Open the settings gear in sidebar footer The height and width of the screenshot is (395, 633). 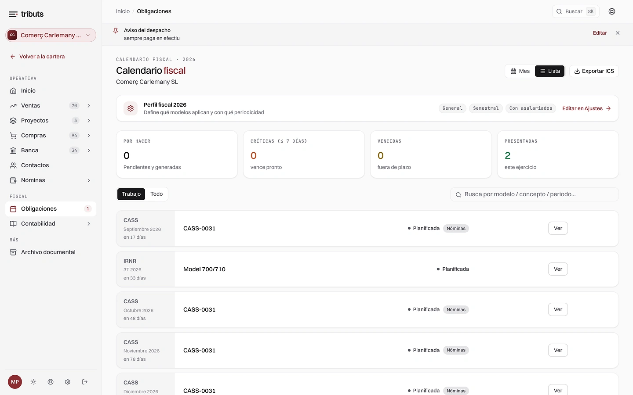(x=68, y=382)
